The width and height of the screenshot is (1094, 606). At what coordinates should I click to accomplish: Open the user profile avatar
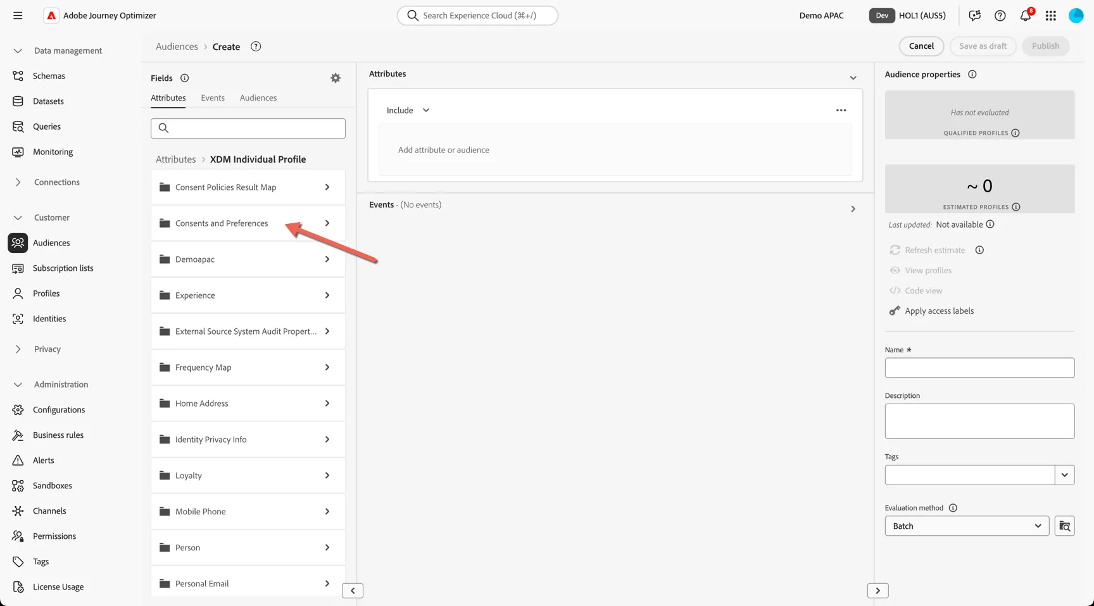[x=1076, y=15]
